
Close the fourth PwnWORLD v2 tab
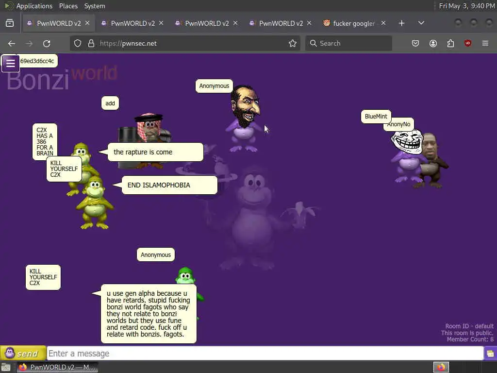[309, 23]
